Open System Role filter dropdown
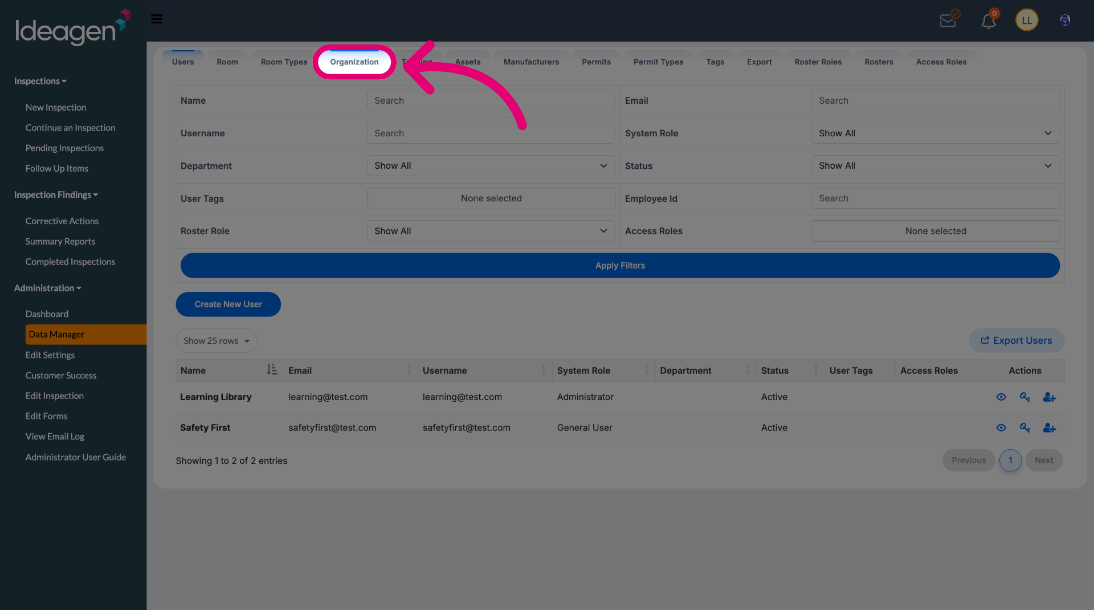 936,133
